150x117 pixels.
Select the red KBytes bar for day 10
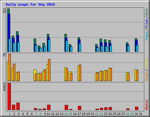pos(49,107)
